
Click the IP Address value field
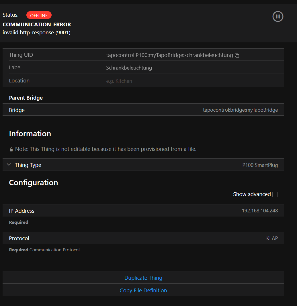coord(260,211)
